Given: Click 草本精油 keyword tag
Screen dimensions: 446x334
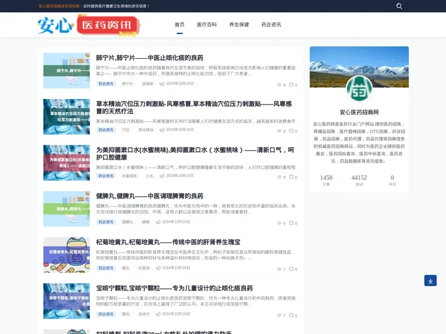Looking at the screenshot, I should pos(146,130).
